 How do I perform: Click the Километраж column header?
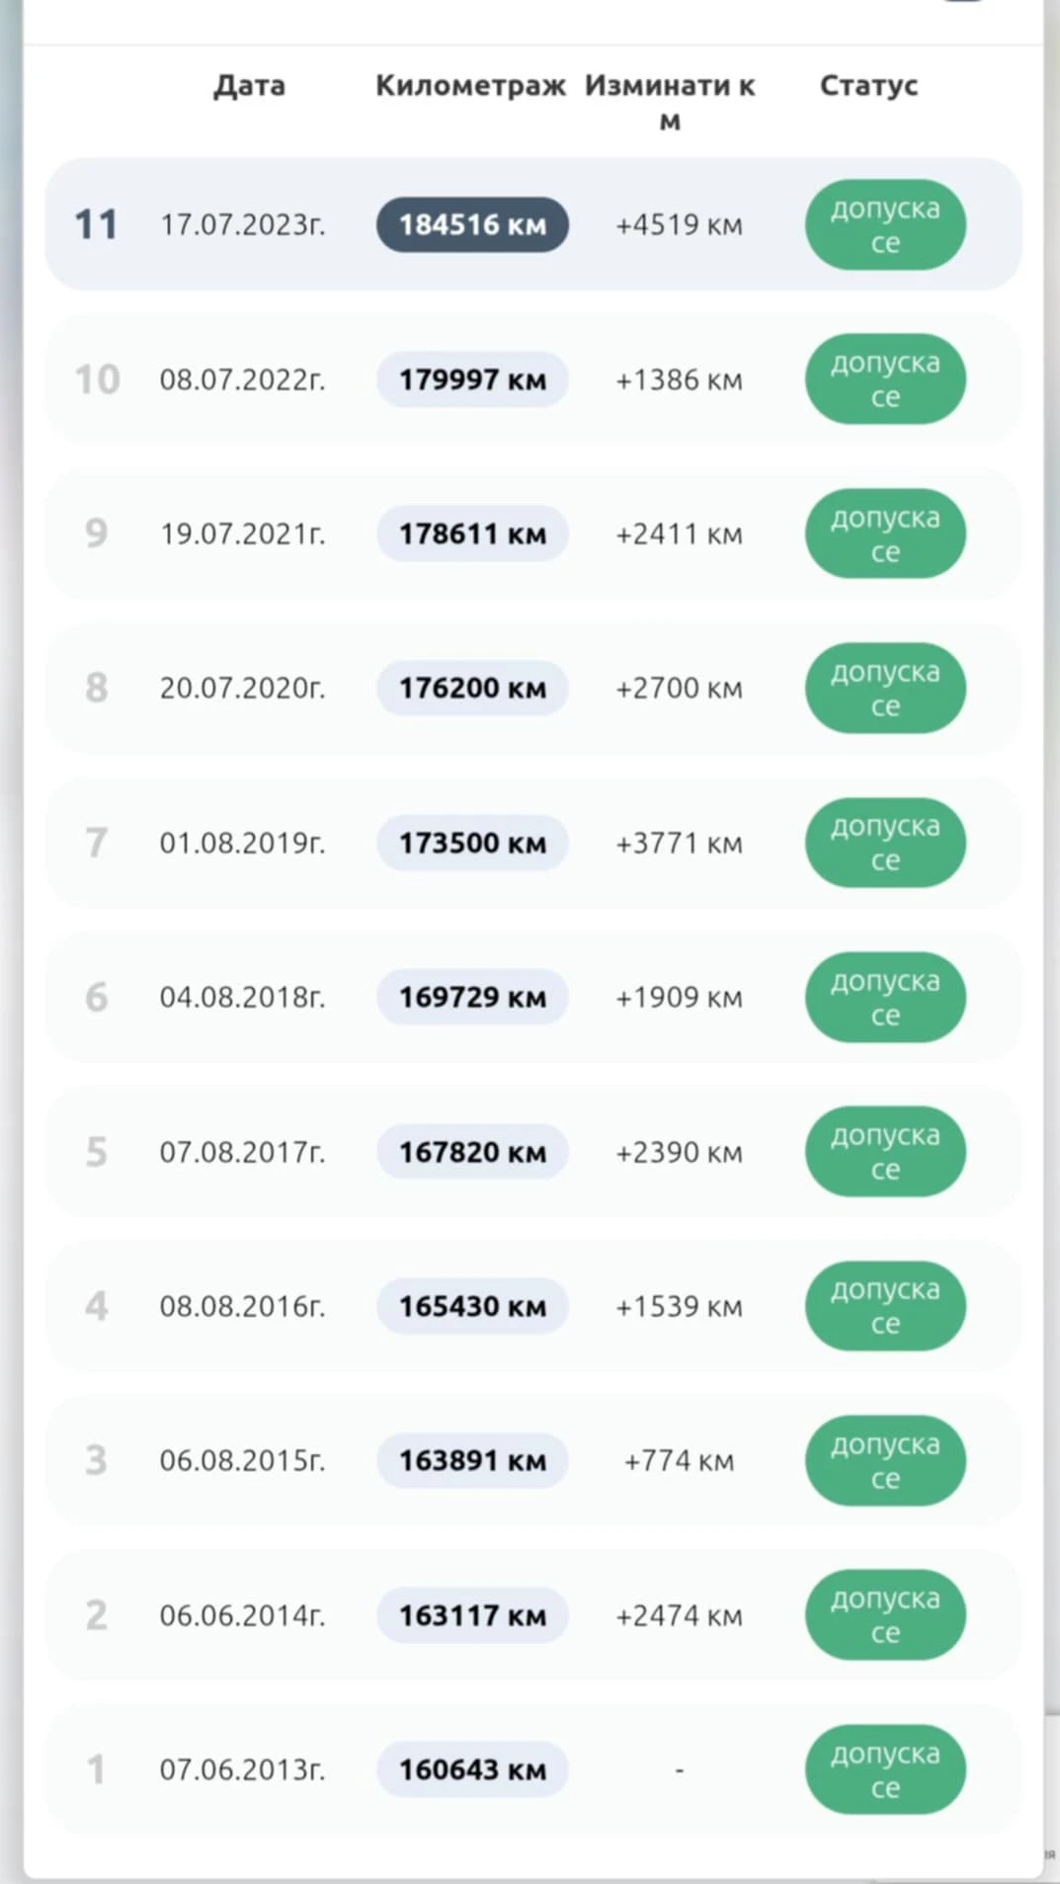click(470, 85)
